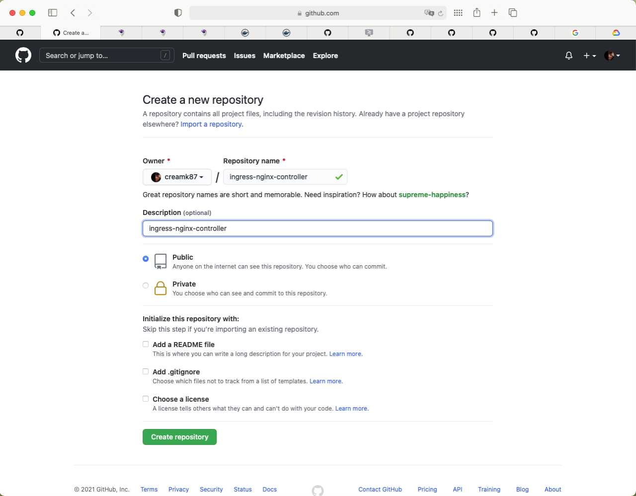Click the Create repository button
636x496 pixels.
[179, 437]
